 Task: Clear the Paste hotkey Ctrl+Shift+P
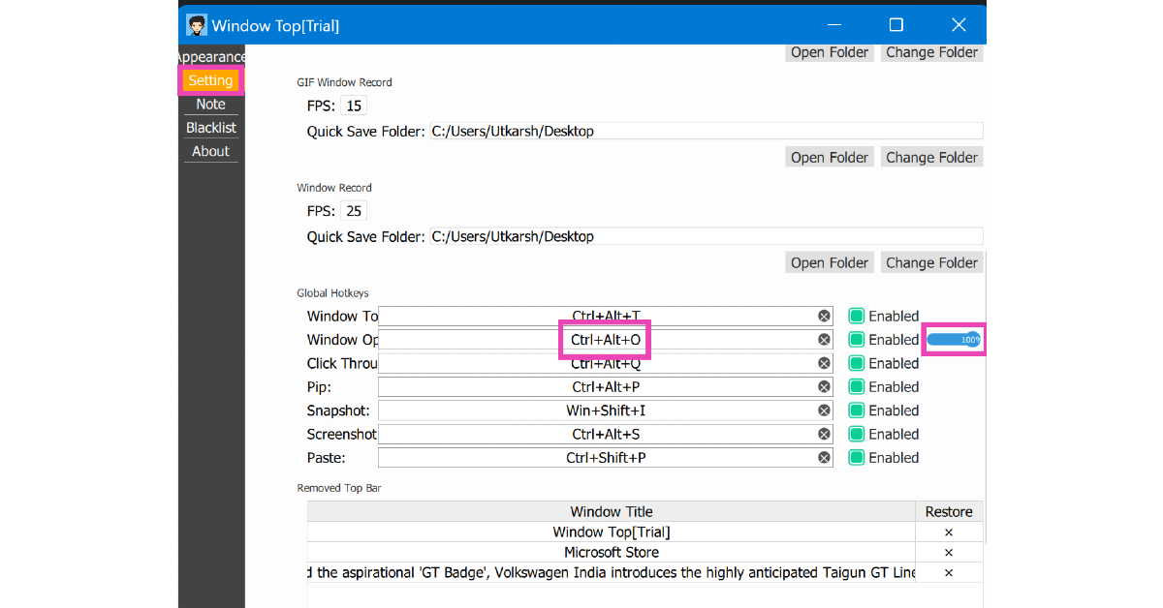[x=824, y=458]
